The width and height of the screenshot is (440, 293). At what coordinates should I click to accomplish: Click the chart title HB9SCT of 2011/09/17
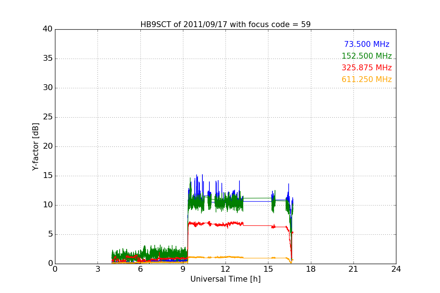(225, 25)
